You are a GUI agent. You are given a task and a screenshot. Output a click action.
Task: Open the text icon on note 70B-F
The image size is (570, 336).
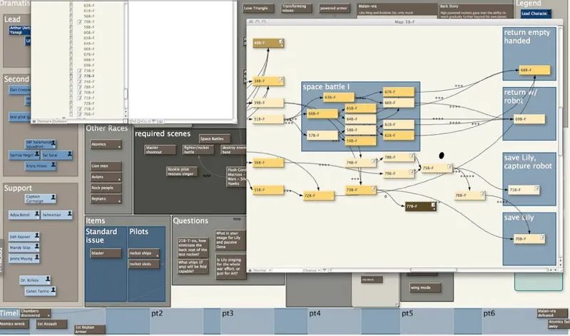542,238
